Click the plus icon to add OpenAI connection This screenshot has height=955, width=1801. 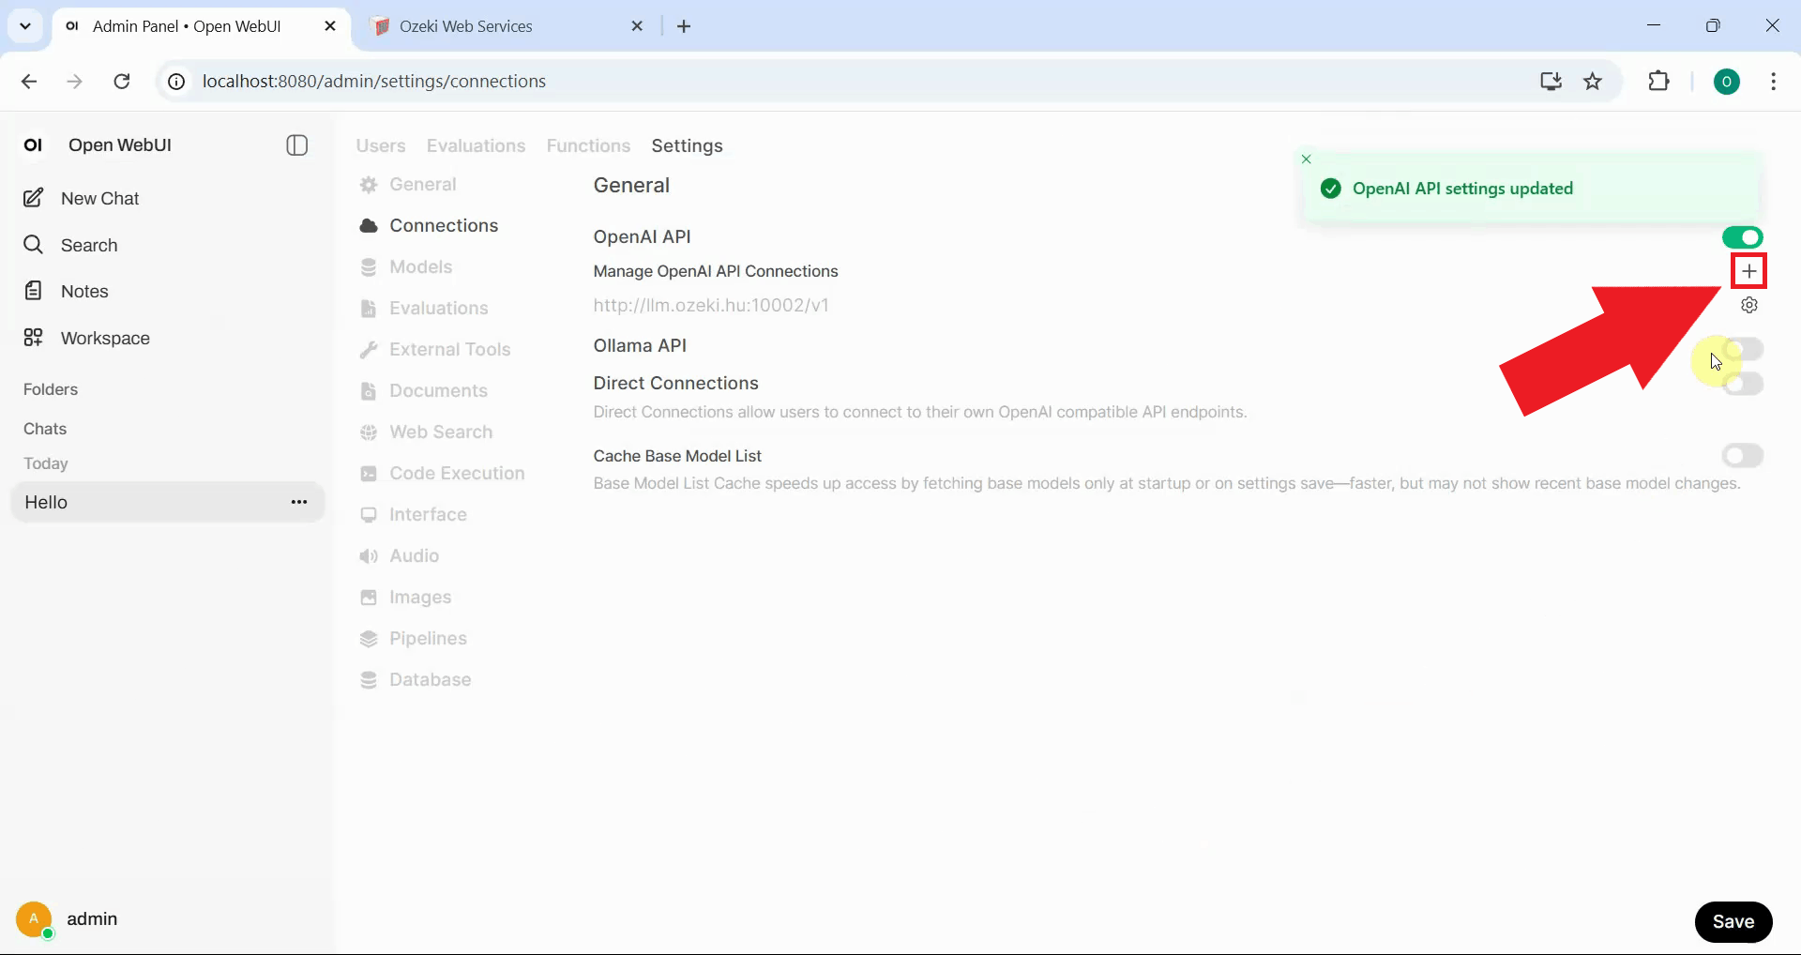pos(1748,271)
